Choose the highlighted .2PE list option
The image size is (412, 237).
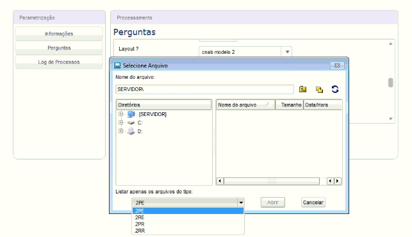point(188,211)
